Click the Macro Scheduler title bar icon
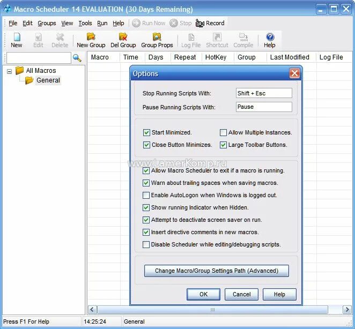 point(8,9)
